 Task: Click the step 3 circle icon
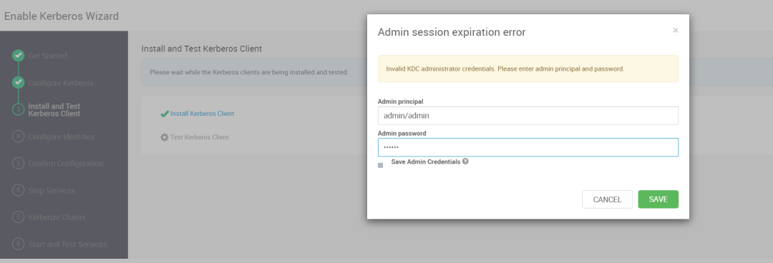point(18,109)
